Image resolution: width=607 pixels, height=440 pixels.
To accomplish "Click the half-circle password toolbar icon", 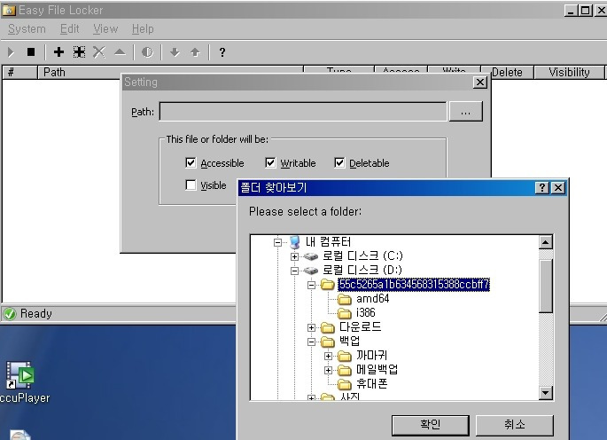I will click(147, 52).
